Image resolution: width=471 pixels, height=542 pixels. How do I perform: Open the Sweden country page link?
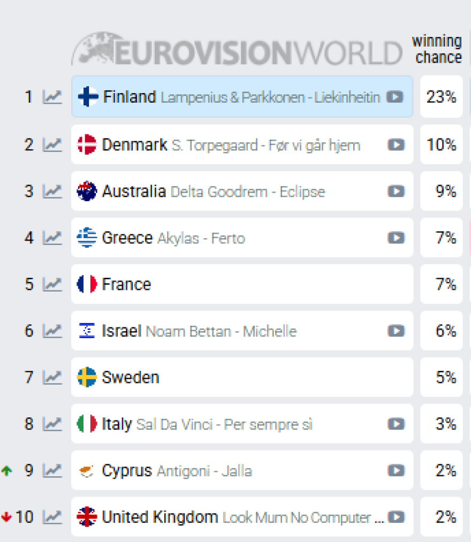click(130, 377)
